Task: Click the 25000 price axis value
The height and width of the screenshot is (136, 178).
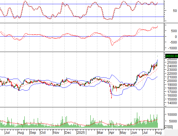Action: click(x=172, y=62)
